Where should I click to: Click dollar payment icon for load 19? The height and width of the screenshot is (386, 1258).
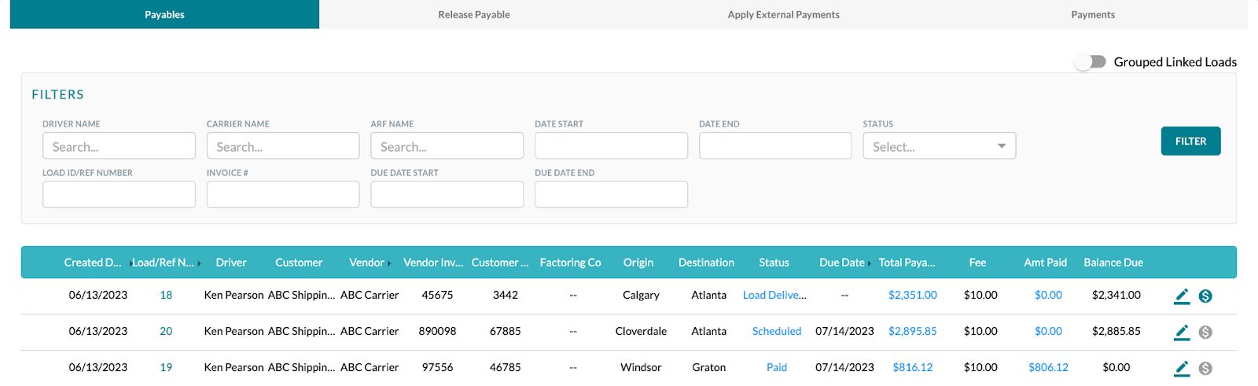point(1205,369)
